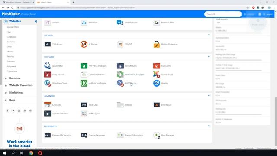The height and width of the screenshot is (156, 277).
Task: Open SSH Access terminal icon
Action: pyautogui.click(x=48, y=44)
